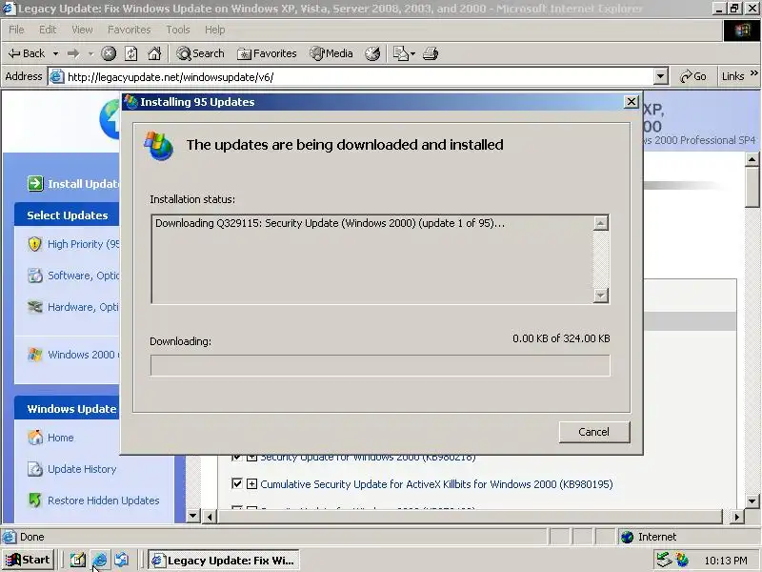Expand the Links toolbar chevron

pyautogui.click(x=753, y=73)
